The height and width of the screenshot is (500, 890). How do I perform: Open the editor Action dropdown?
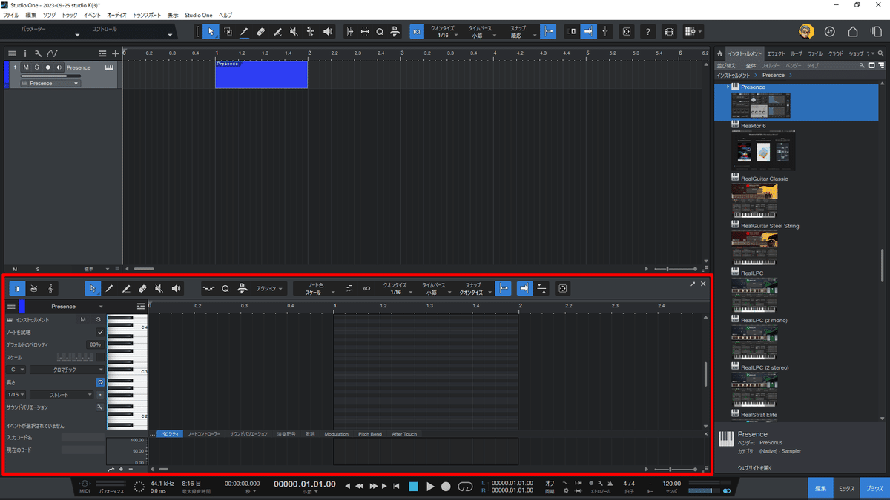pos(269,288)
